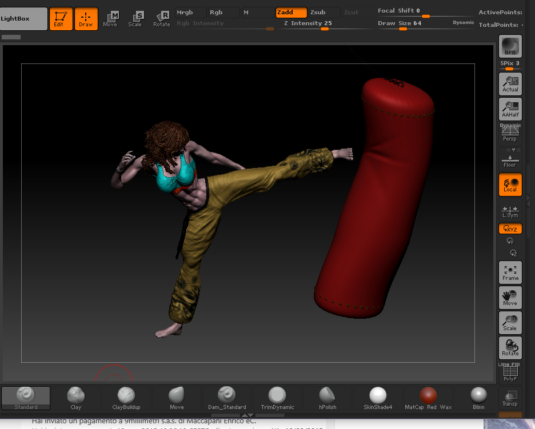Toggle Zadd sculpt mode
The image size is (535, 429).
292,12
